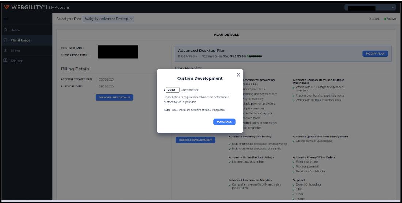Click the Plan & Usage sidebar icon
Screen dimensions: 402x203
point(5,40)
